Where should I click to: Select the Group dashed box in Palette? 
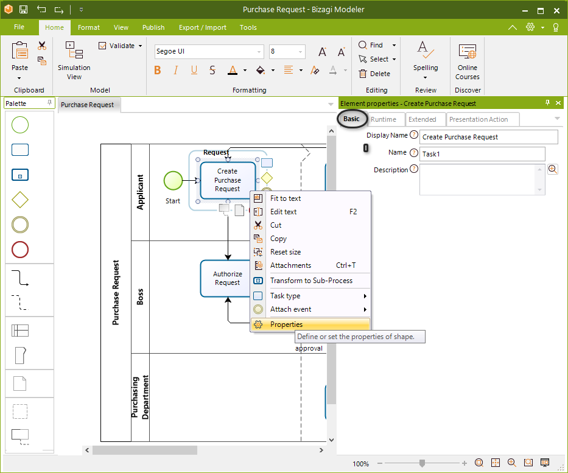(20, 412)
